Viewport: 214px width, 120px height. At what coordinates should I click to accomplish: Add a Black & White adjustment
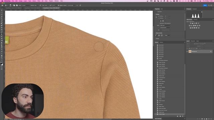(x=194, y=26)
